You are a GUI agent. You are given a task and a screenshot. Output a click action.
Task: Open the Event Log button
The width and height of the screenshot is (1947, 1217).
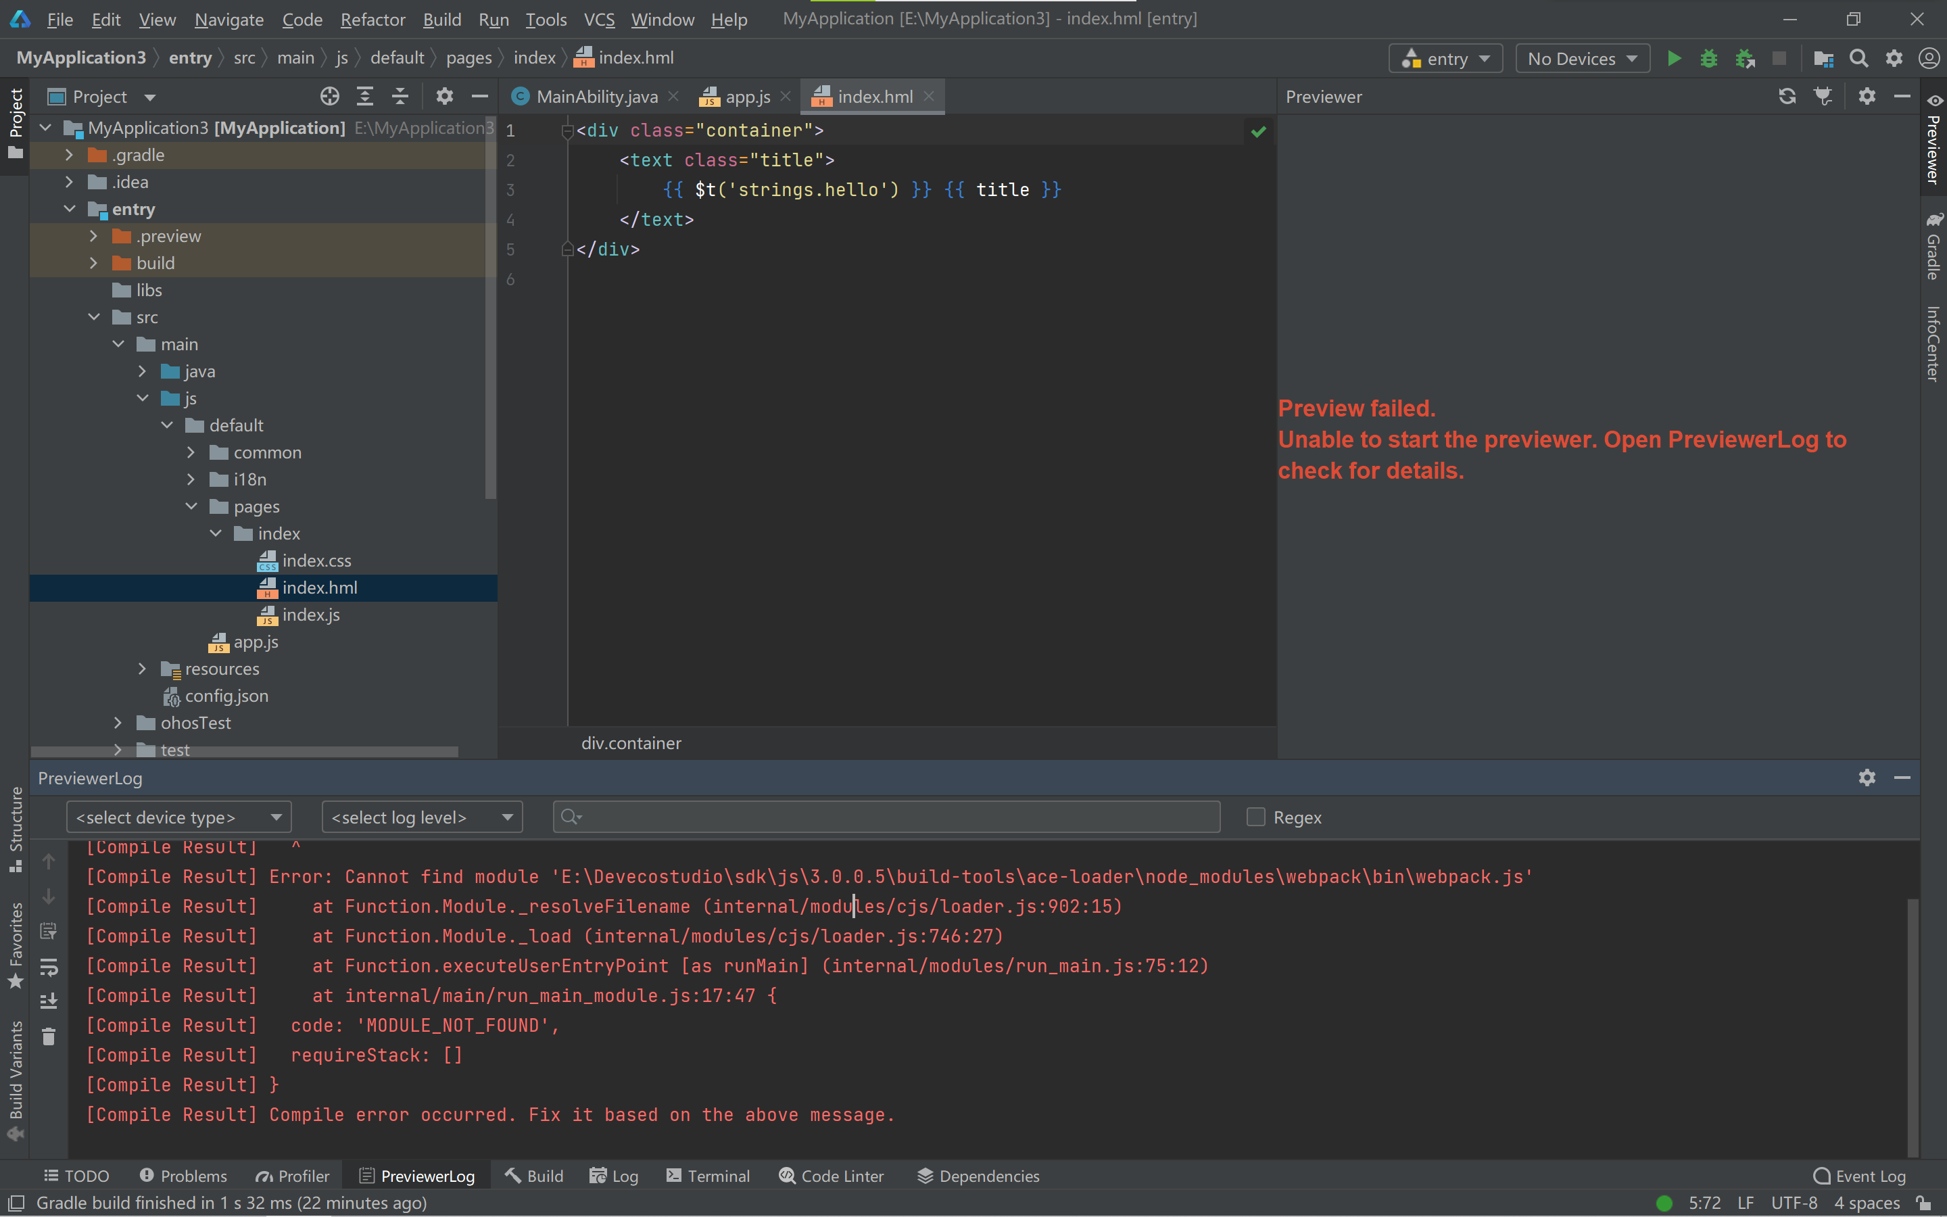pos(1859,1176)
